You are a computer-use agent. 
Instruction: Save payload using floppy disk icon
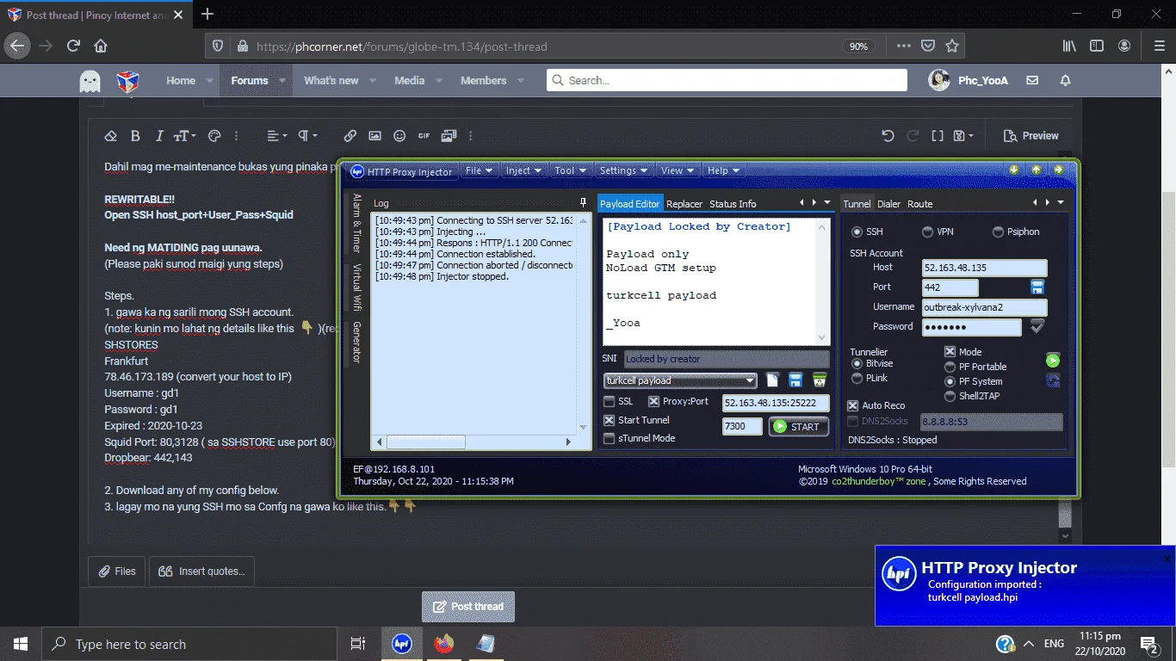point(796,380)
